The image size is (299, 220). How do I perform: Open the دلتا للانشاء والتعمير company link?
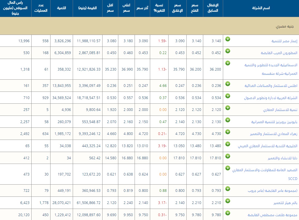(283, 158)
